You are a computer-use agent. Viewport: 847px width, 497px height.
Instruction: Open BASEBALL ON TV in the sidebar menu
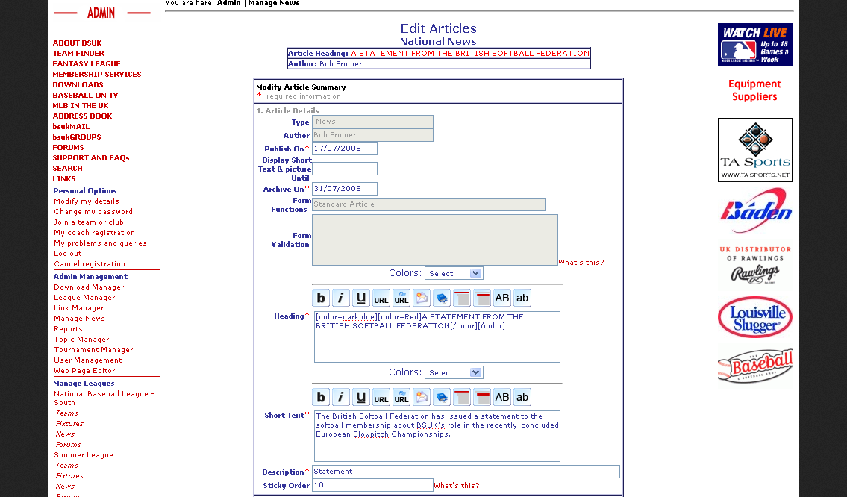click(85, 95)
